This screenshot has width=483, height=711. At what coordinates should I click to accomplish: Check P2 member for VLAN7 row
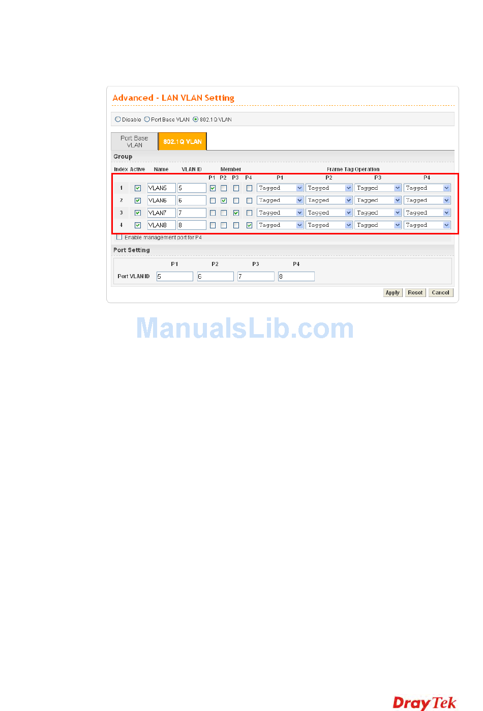click(x=224, y=213)
